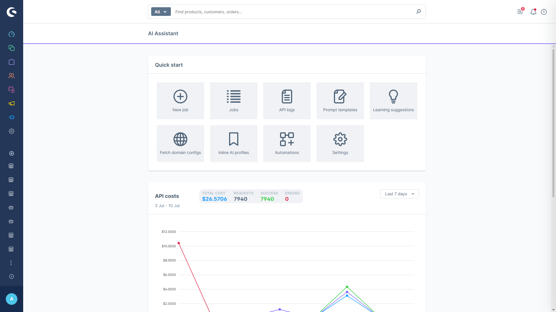Click the Quick start card heading
The image size is (556, 312).
pyautogui.click(x=169, y=65)
